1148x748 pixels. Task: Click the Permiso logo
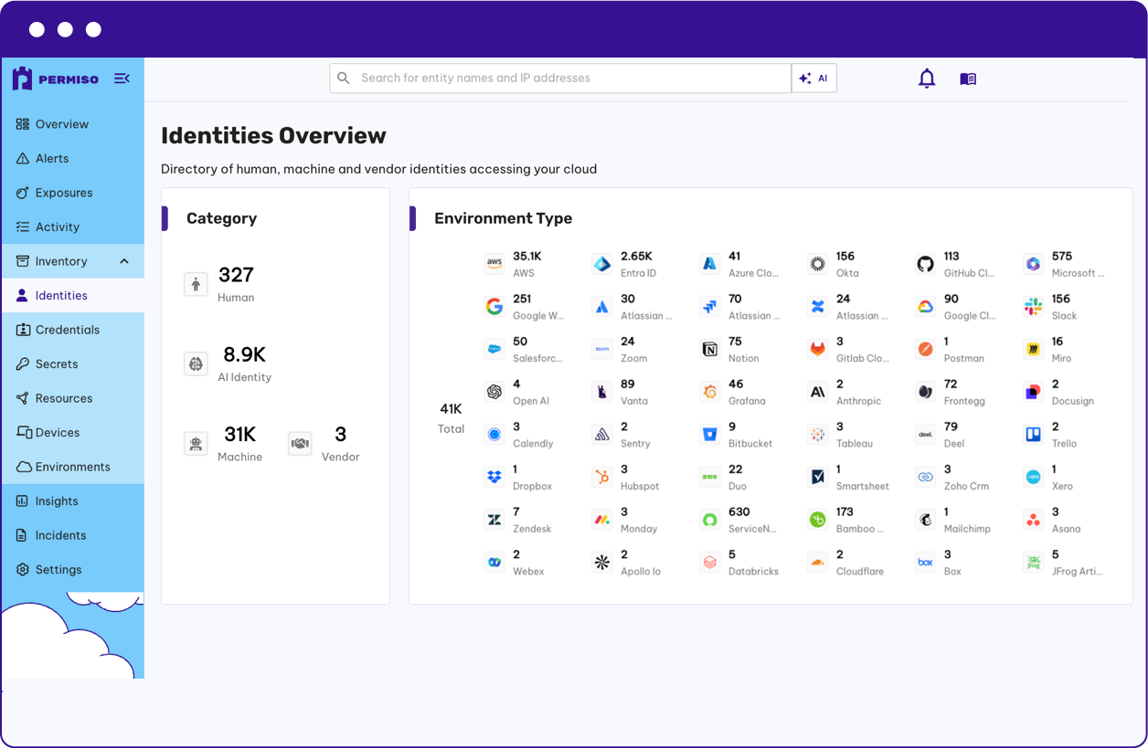point(57,79)
